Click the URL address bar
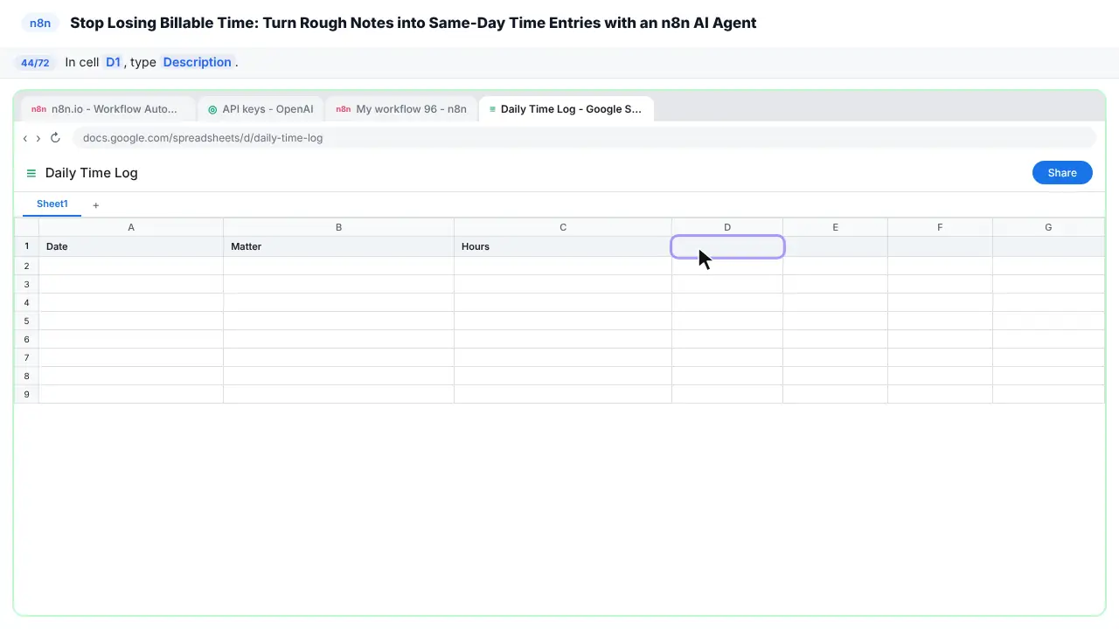1119x629 pixels. pos(584,138)
